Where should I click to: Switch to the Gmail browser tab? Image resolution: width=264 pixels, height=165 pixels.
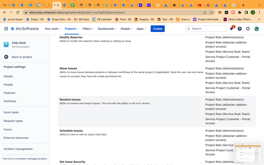tap(5, 5)
